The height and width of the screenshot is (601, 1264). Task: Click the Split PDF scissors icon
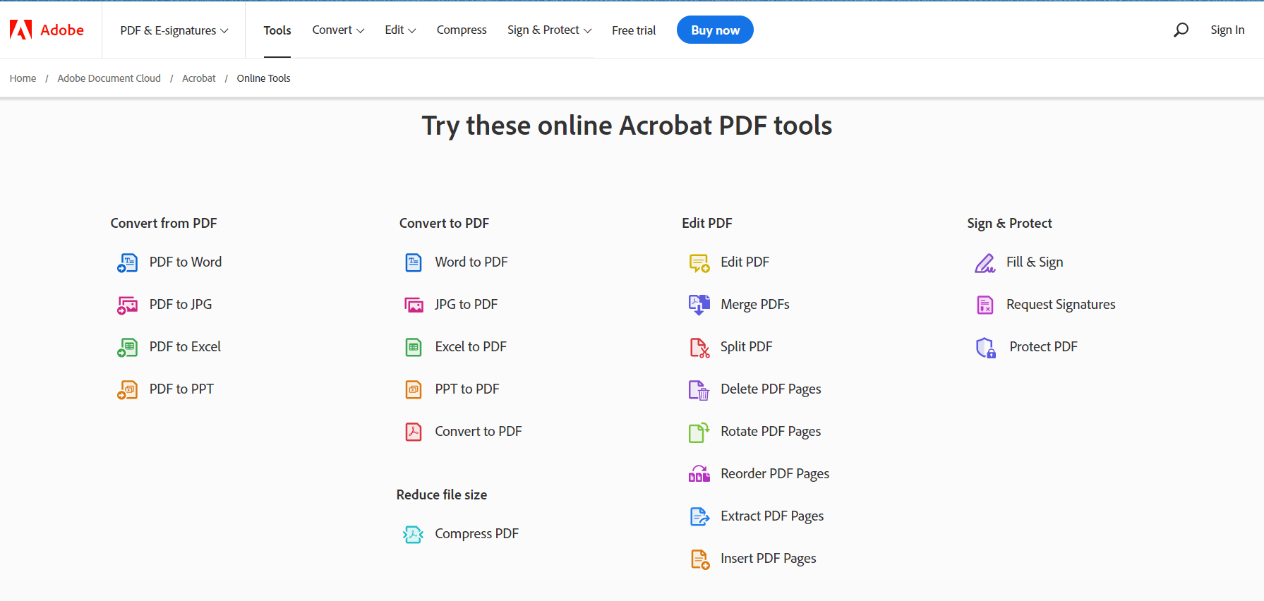[x=699, y=347]
